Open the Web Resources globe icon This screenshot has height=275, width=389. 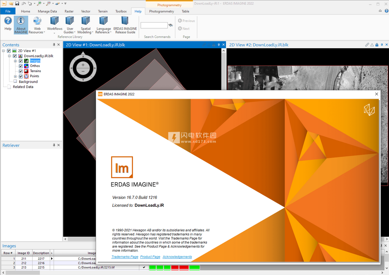37,21
